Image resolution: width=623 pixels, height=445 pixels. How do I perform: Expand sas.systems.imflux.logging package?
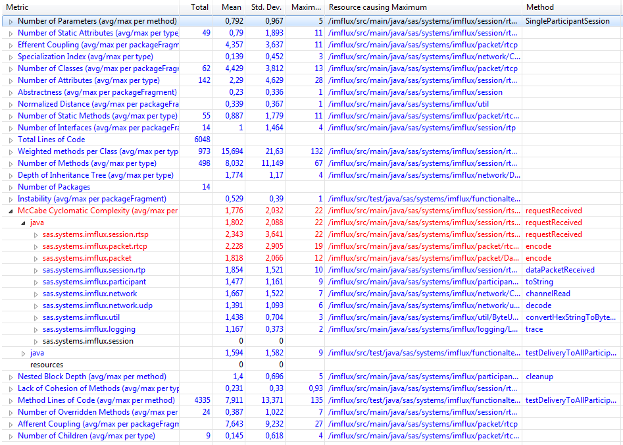point(36,330)
